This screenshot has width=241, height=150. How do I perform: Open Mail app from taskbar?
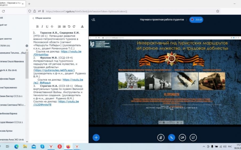[34, 146]
